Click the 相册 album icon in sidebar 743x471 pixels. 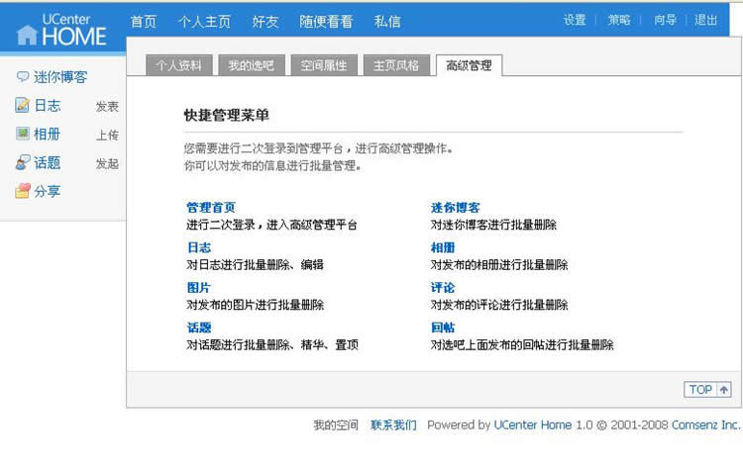(22, 135)
